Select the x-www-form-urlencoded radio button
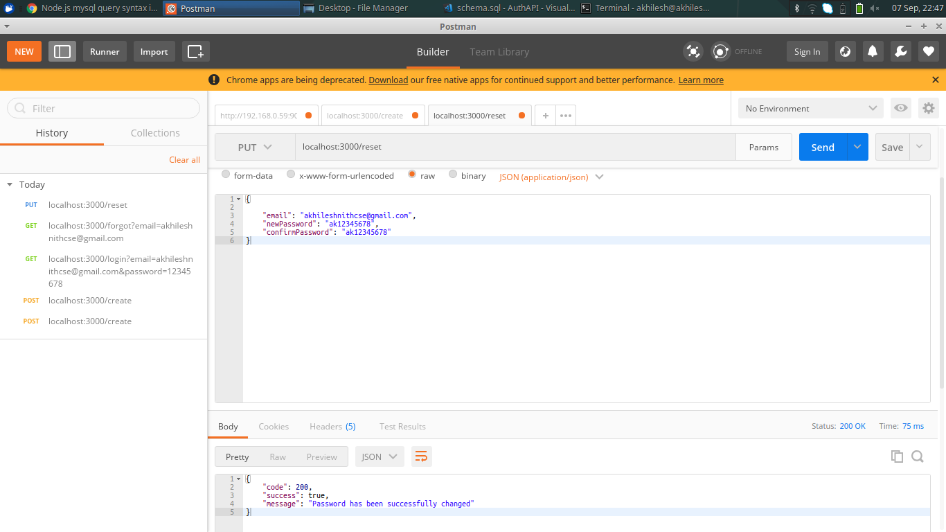Viewport: 946px width, 532px height. coord(291,175)
